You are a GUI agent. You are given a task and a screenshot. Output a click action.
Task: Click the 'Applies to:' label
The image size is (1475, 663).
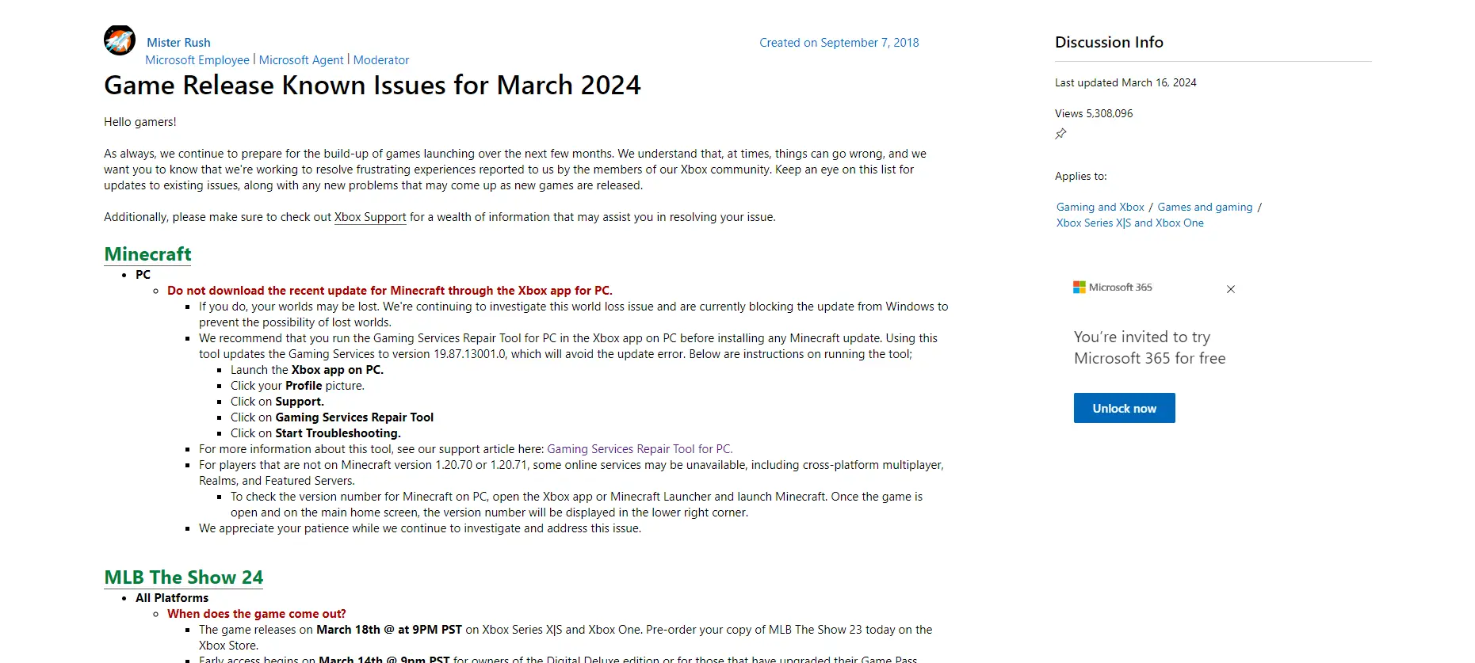pyautogui.click(x=1081, y=176)
